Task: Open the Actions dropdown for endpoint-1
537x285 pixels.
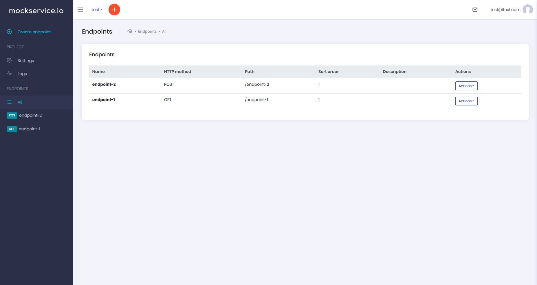Action: tap(466, 101)
